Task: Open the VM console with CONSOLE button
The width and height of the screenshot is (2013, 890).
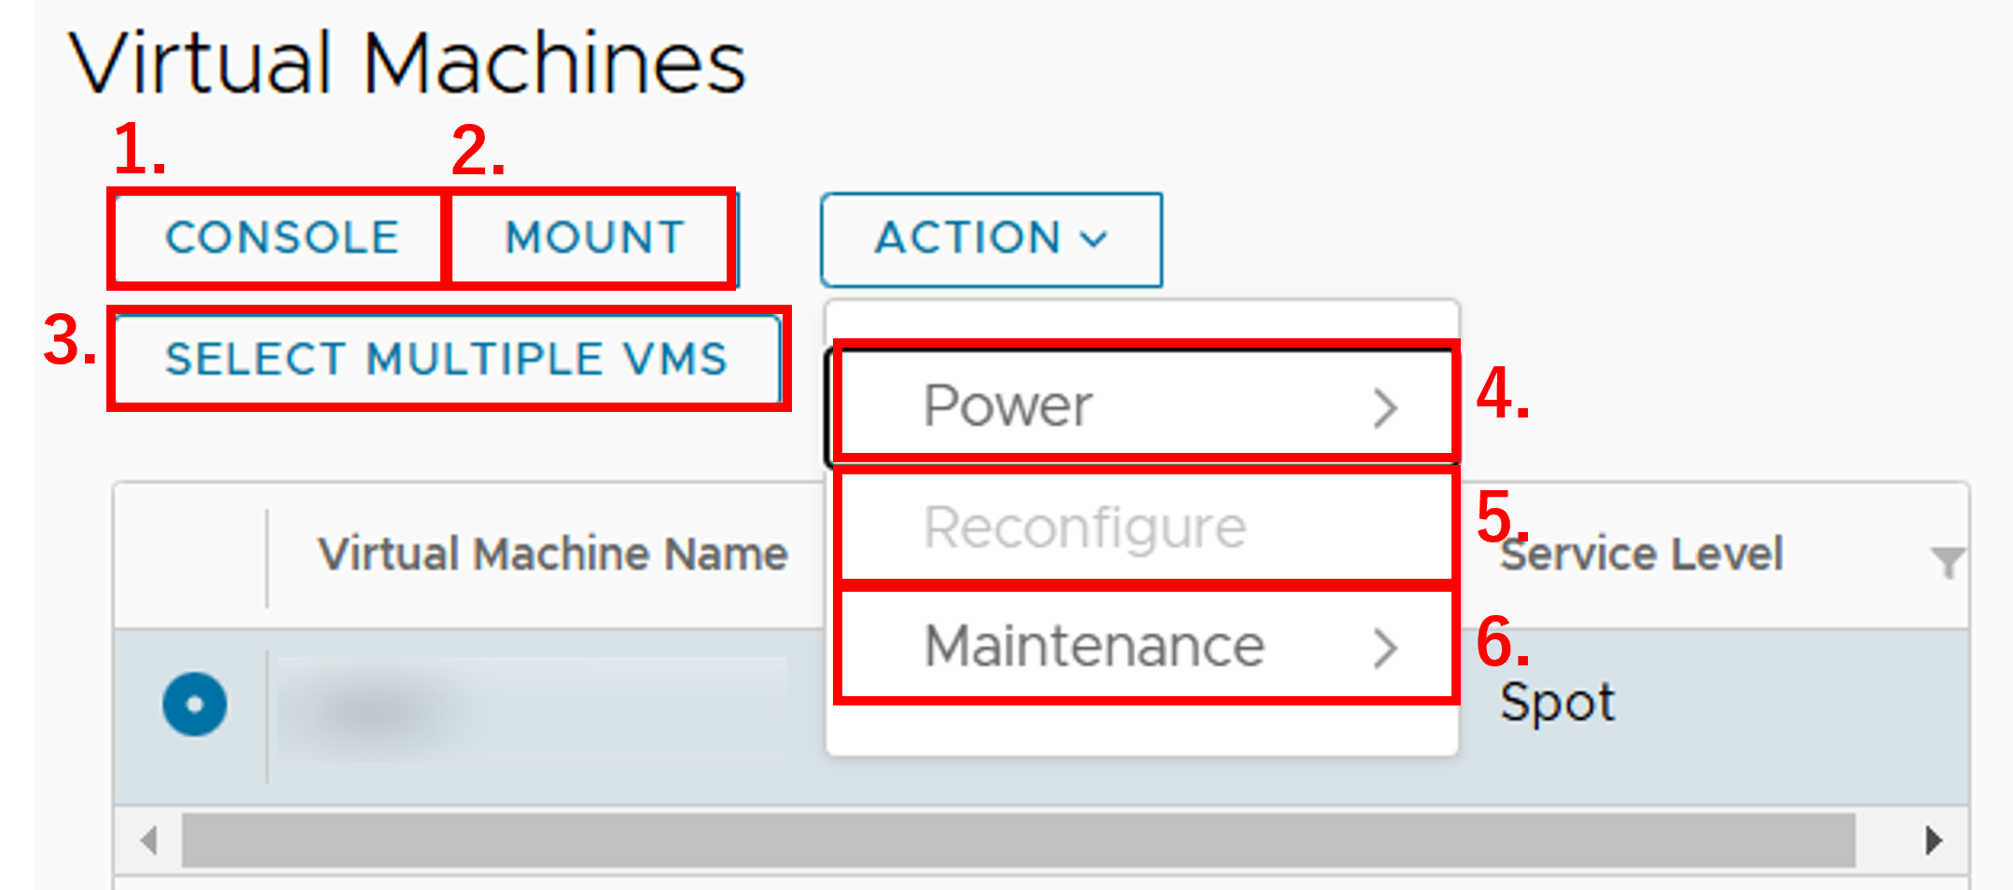Action: point(282,238)
